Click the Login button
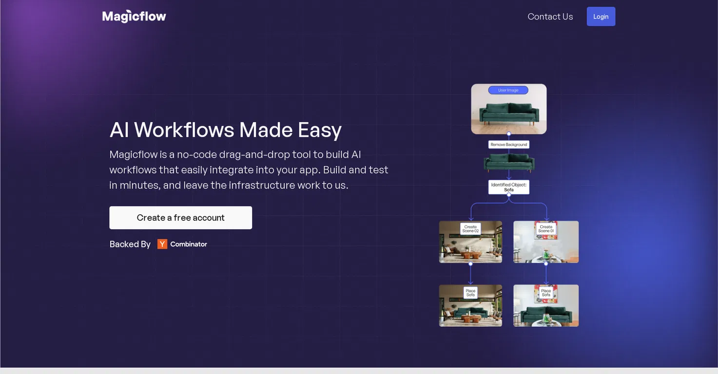Image resolution: width=718 pixels, height=374 pixels. pos(601,17)
